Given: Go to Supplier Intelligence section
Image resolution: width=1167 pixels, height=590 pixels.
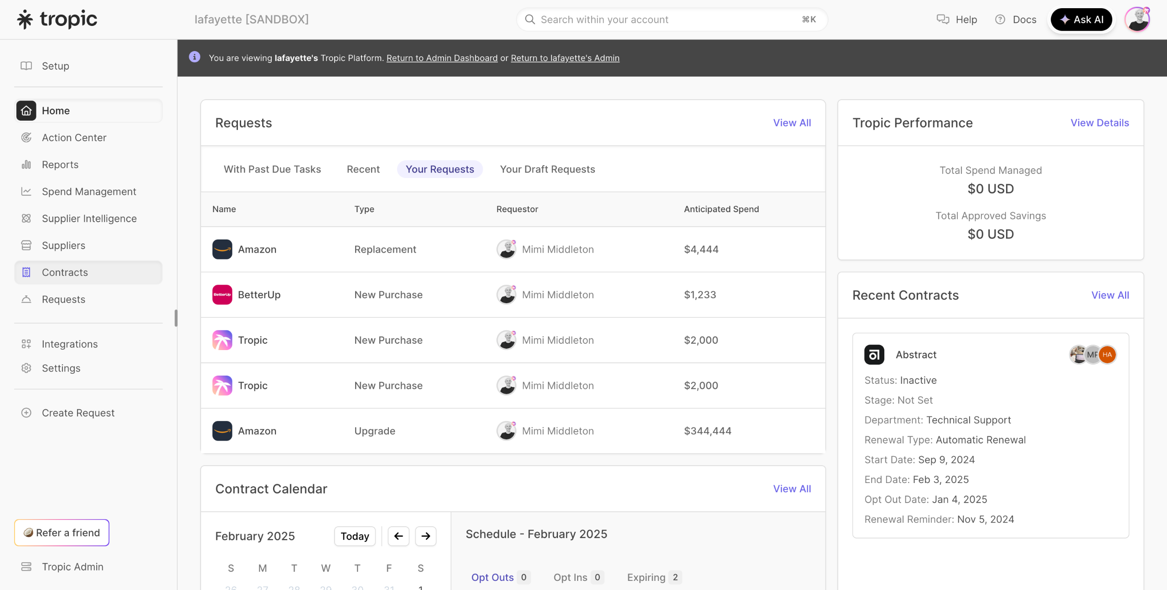Looking at the screenshot, I should (89, 219).
